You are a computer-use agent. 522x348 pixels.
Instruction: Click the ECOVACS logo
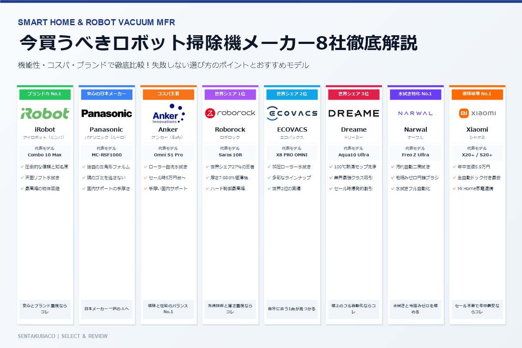[292, 113]
